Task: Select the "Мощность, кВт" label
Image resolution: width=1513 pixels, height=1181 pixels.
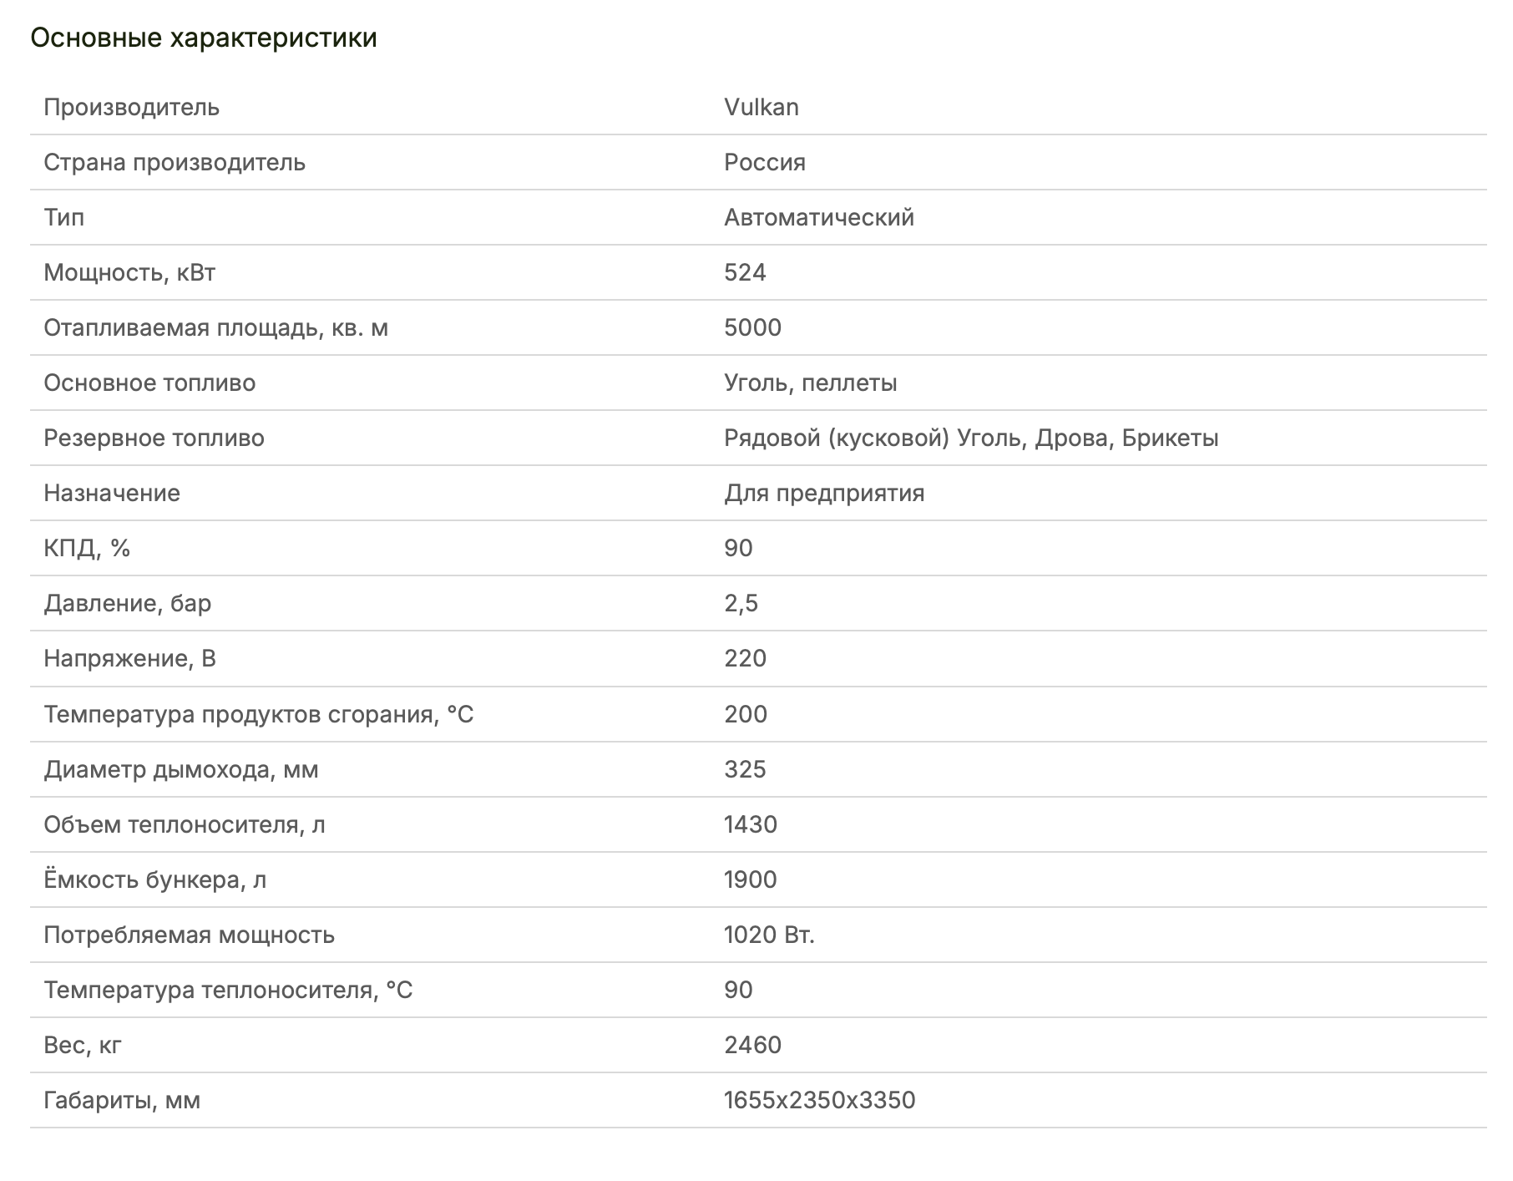Action: (x=129, y=272)
